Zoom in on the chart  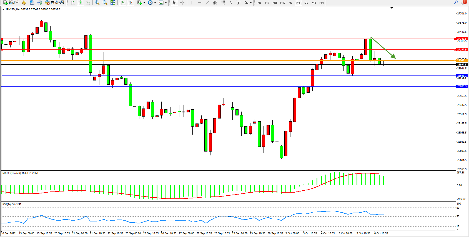click(x=97, y=2)
